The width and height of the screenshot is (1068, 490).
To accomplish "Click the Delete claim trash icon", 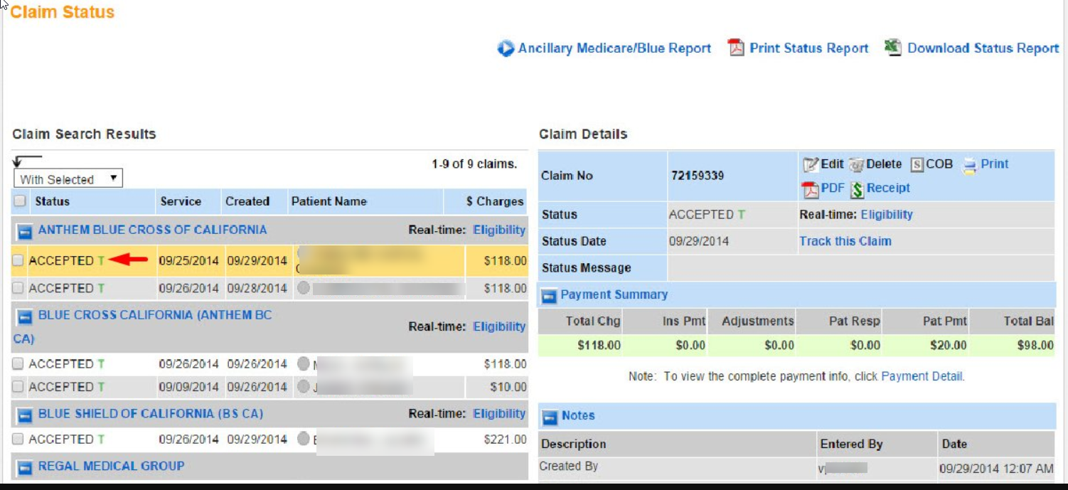I will coord(856,164).
